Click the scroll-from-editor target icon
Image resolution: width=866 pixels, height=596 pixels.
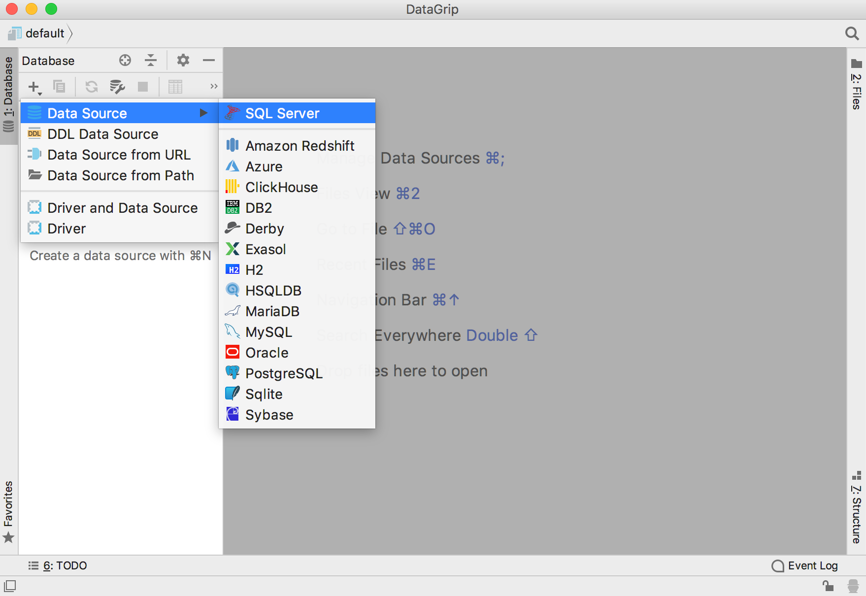click(x=125, y=60)
